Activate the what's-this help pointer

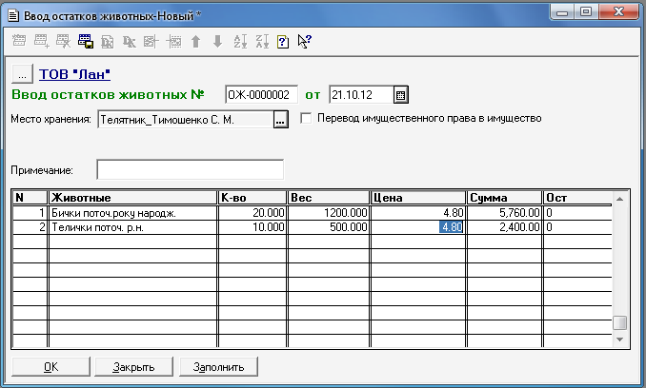click(305, 42)
